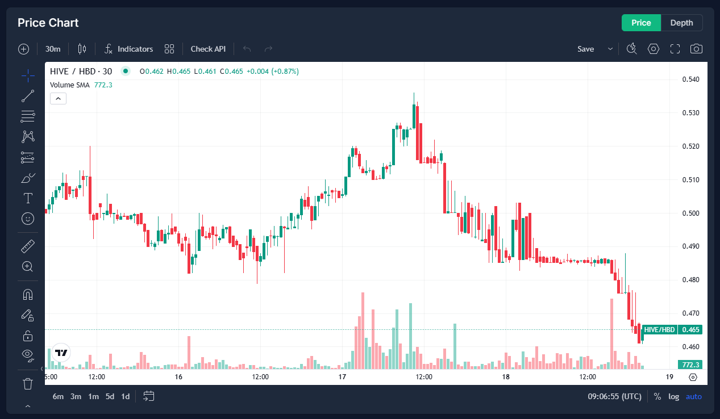Click the Price Chart heading
This screenshot has height=419, width=720.
pos(48,23)
